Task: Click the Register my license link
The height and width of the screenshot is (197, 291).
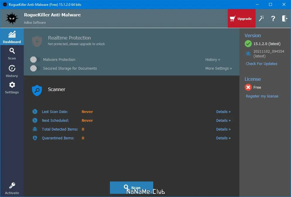Action: [262, 96]
